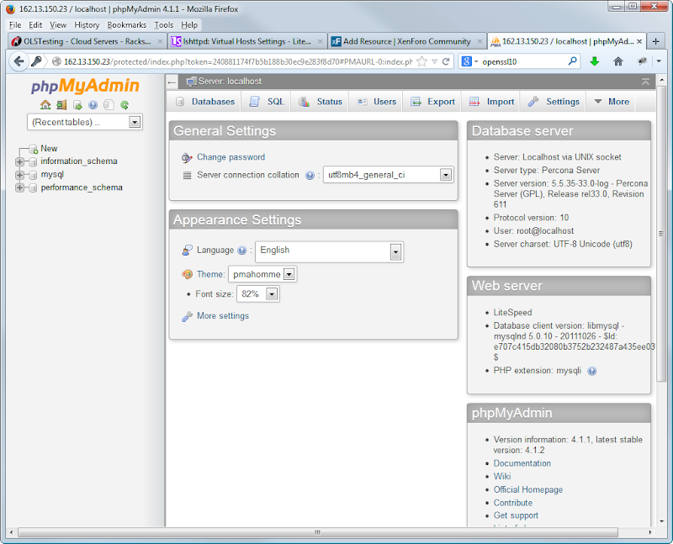Open the Wiki link

[501, 476]
